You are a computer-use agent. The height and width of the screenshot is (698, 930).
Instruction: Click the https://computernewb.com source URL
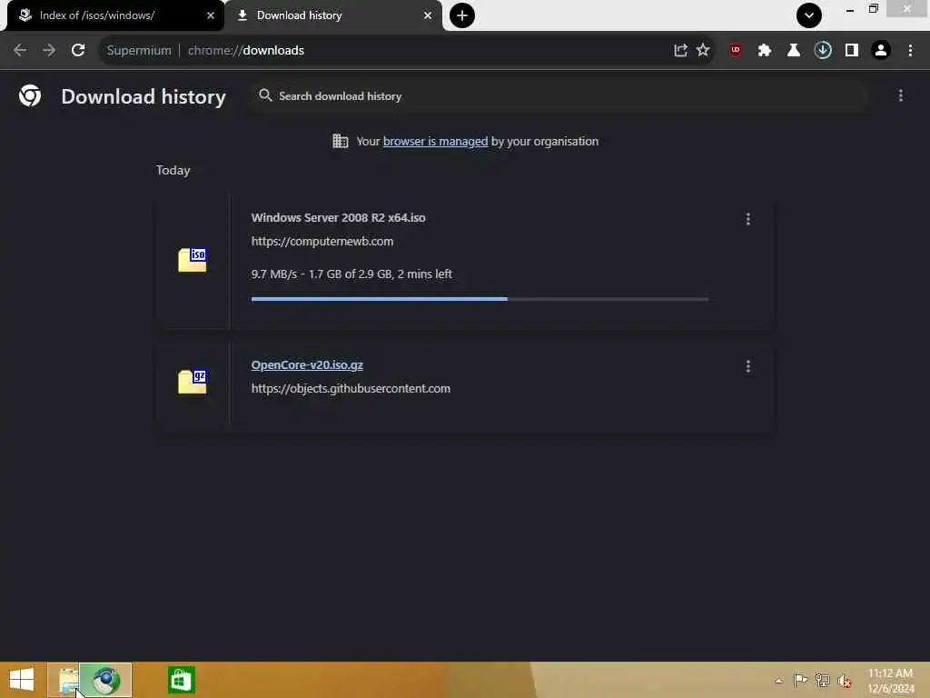[x=322, y=242]
